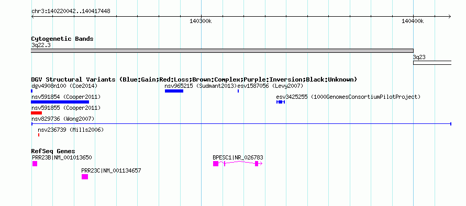
Task: Click label dgv4908n100 (Coe2014)
Action: click(64, 86)
